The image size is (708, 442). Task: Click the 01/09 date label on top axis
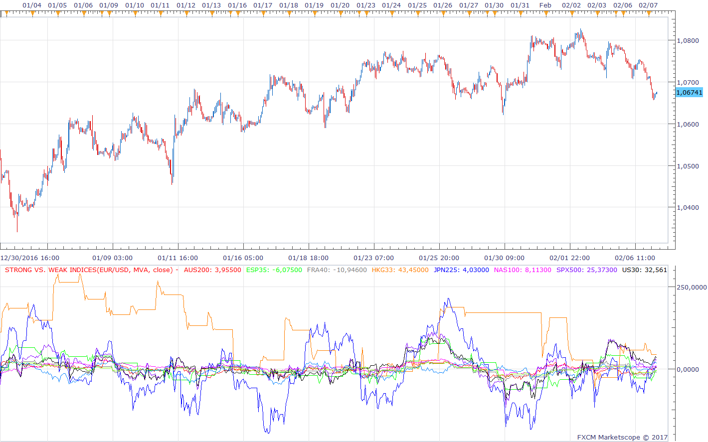(x=109, y=5)
